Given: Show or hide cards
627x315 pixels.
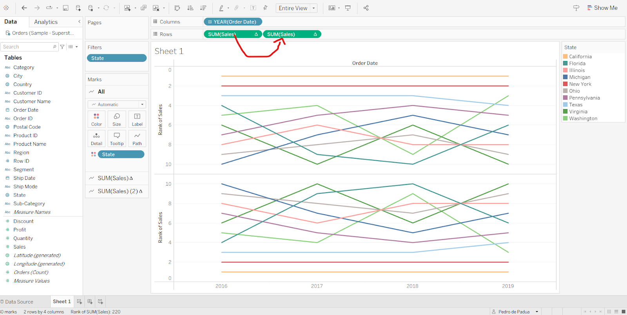Looking at the screenshot, I should coord(332,8).
